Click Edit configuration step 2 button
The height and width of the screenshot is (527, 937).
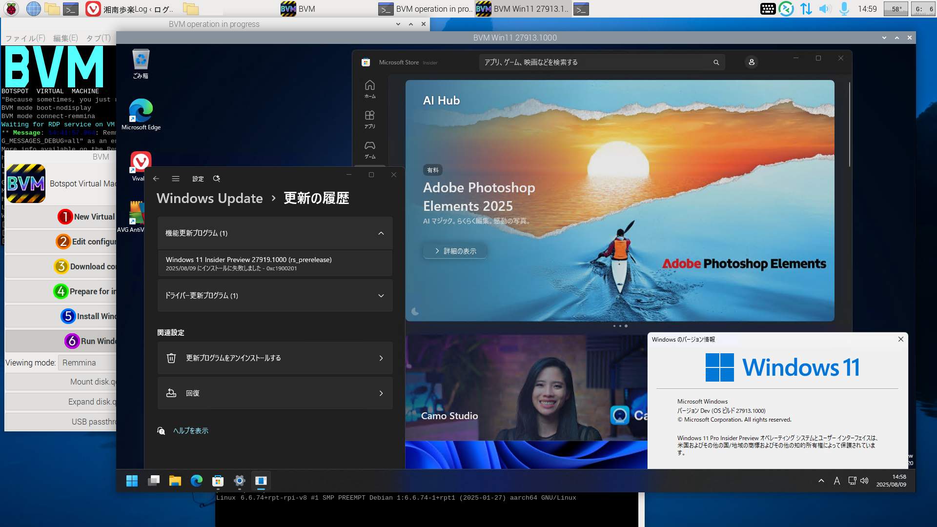61,242
